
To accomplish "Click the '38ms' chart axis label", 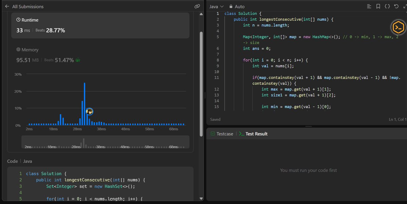I will [101, 129].
